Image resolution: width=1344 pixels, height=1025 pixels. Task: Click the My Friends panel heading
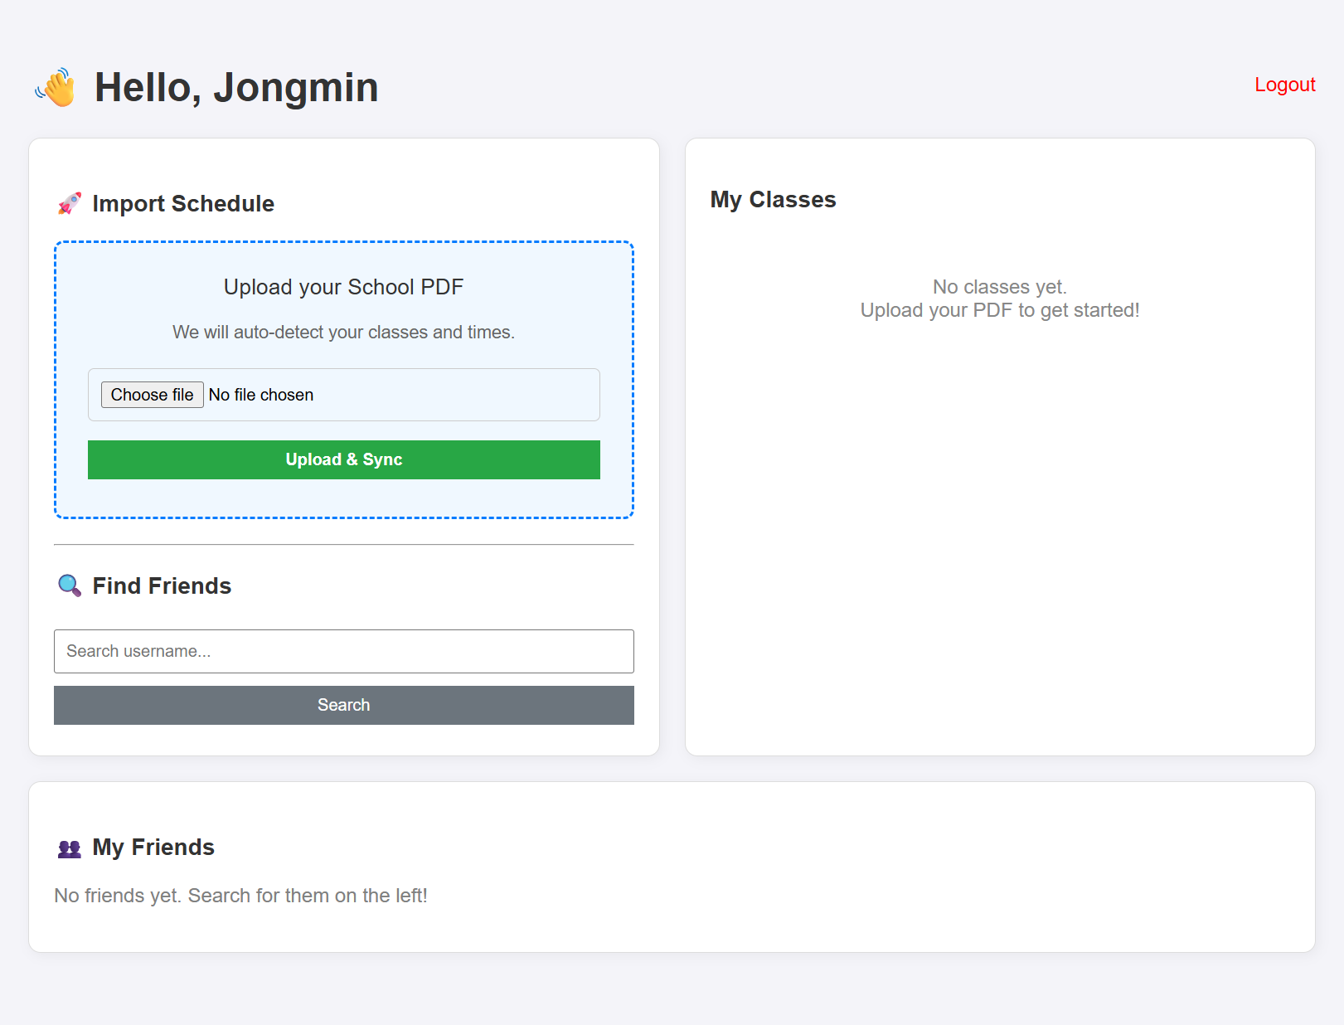(x=153, y=847)
